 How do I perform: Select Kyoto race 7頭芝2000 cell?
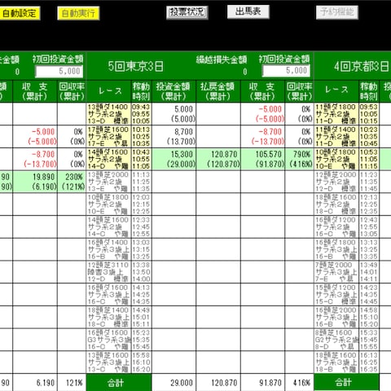tap(336, 271)
